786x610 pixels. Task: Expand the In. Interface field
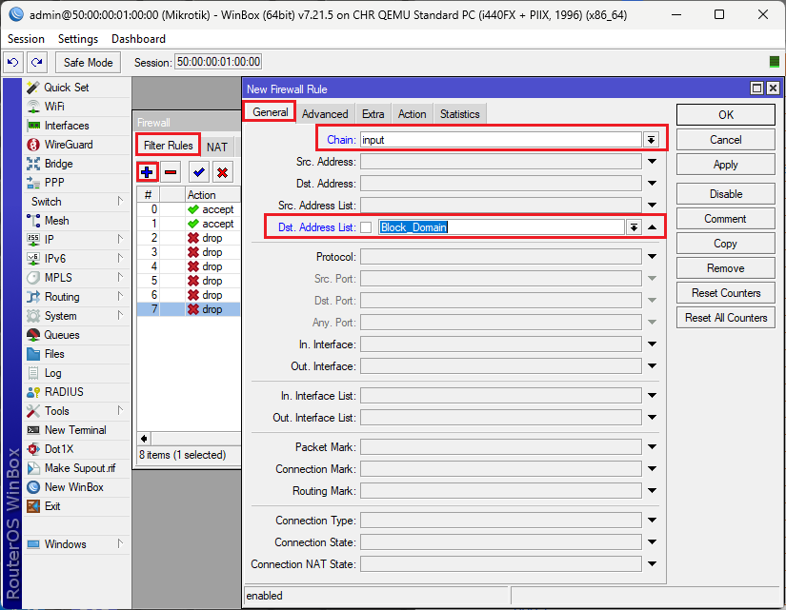pos(653,344)
